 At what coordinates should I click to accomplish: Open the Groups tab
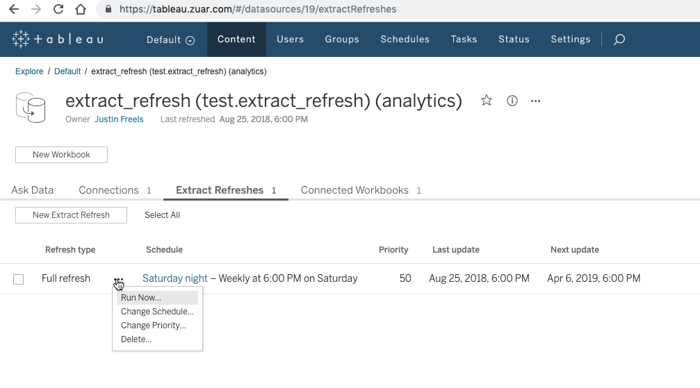coord(342,40)
